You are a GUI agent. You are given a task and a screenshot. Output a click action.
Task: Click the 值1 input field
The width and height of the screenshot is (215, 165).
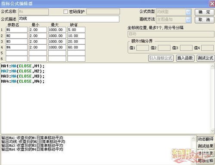(x=143, y=48)
